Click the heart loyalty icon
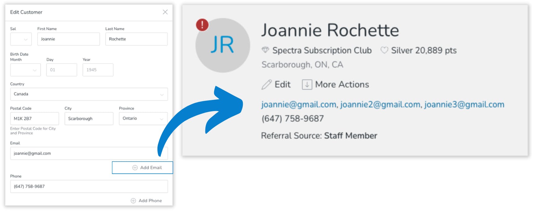 pos(384,50)
